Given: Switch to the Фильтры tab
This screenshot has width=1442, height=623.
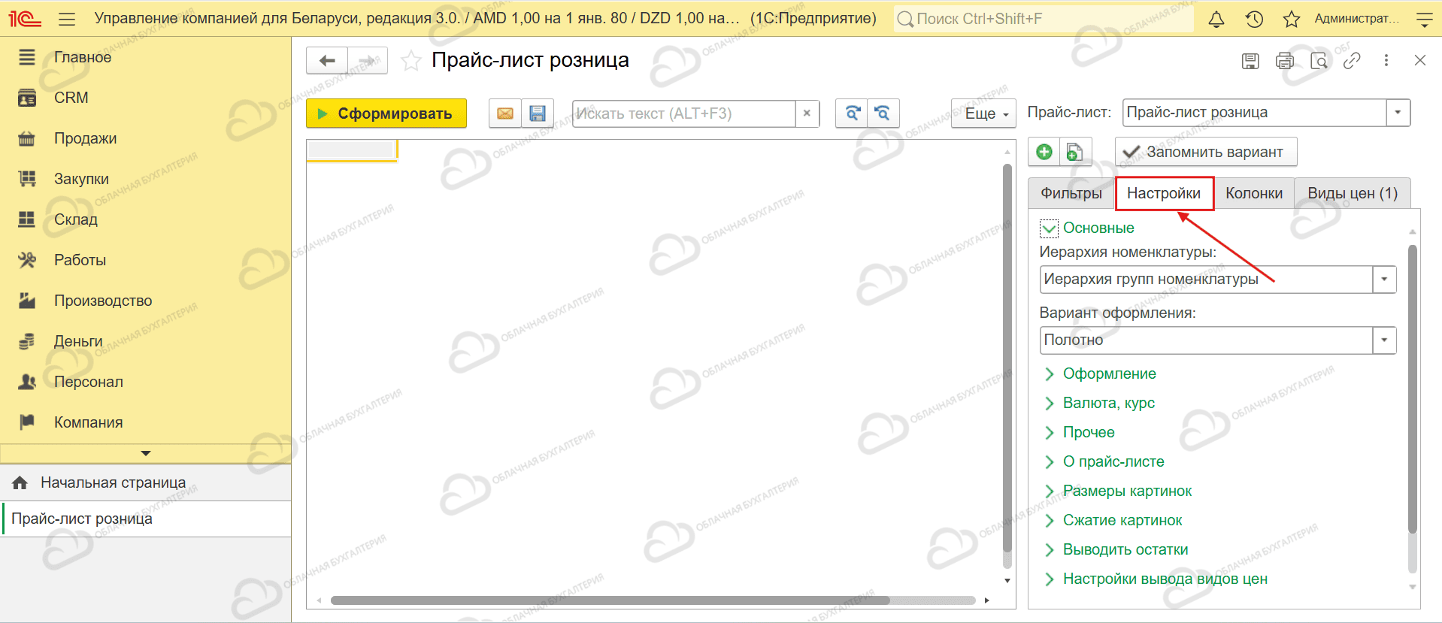Looking at the screenshot, I should point(1071,193).
